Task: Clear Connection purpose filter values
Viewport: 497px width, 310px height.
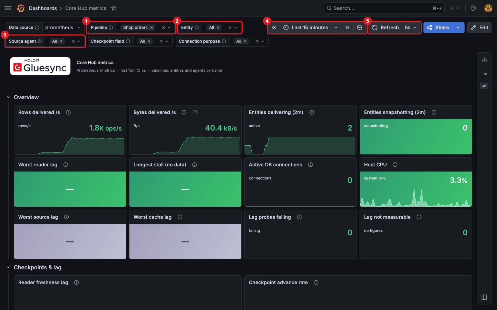Action: pyautogui.click(x=257, y=41)
